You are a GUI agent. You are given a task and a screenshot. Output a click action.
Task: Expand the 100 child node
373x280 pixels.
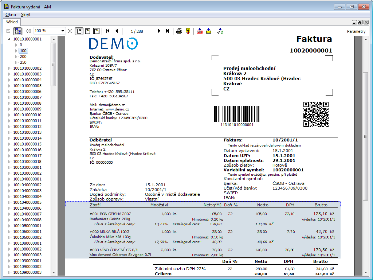coord(16,51)
